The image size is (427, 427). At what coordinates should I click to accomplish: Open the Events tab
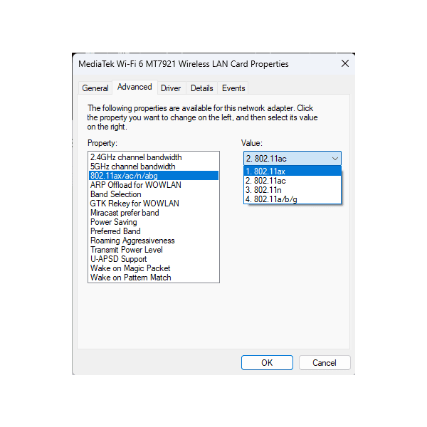[233, 88]
